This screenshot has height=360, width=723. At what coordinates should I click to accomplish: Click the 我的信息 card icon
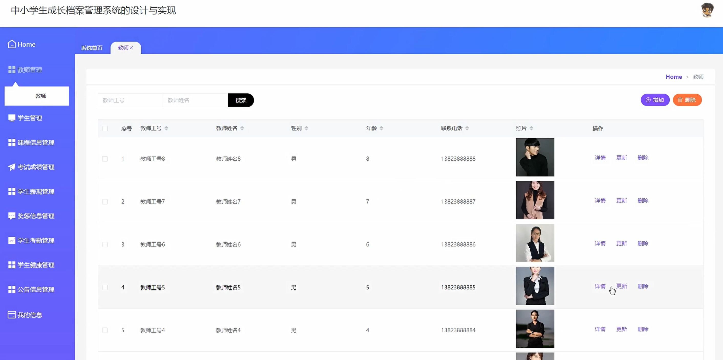tap(12, 315)
